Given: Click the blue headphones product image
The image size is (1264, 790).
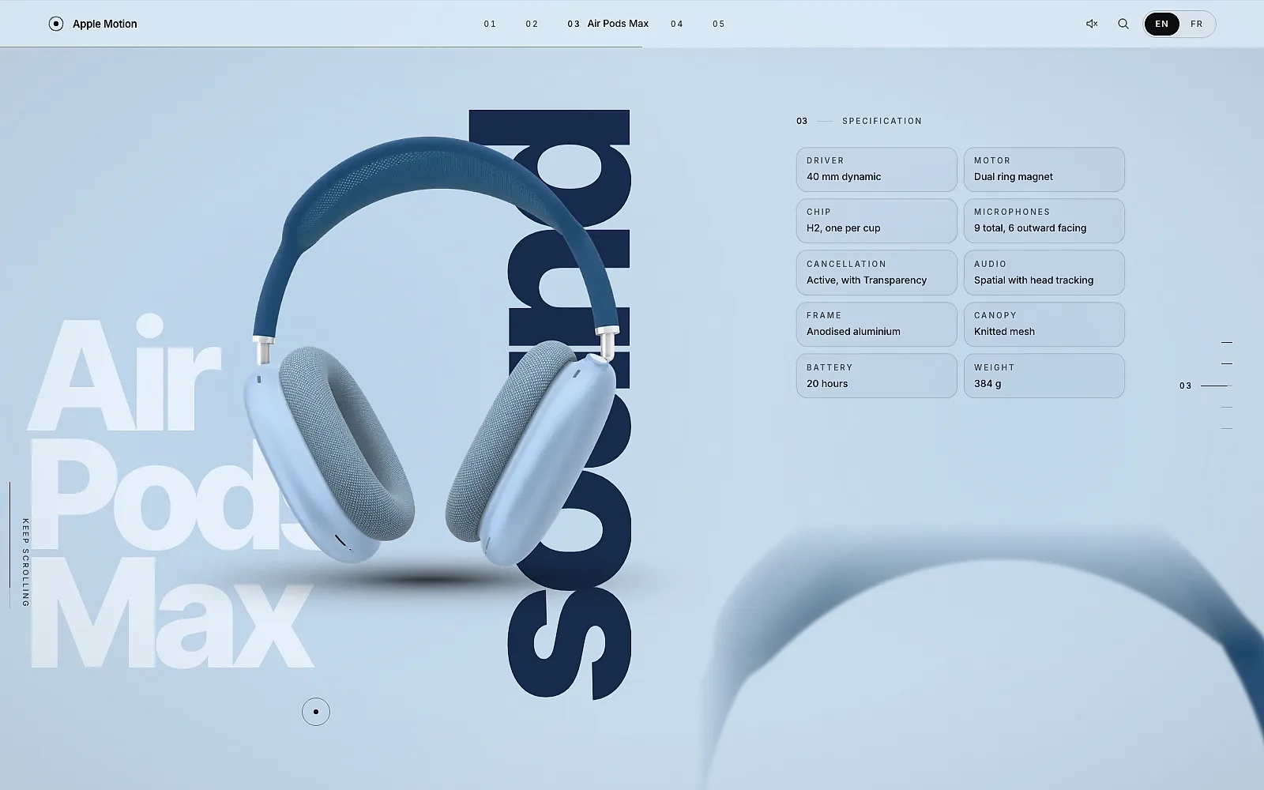Looking at the screenshot, I should tap(431, 351).
